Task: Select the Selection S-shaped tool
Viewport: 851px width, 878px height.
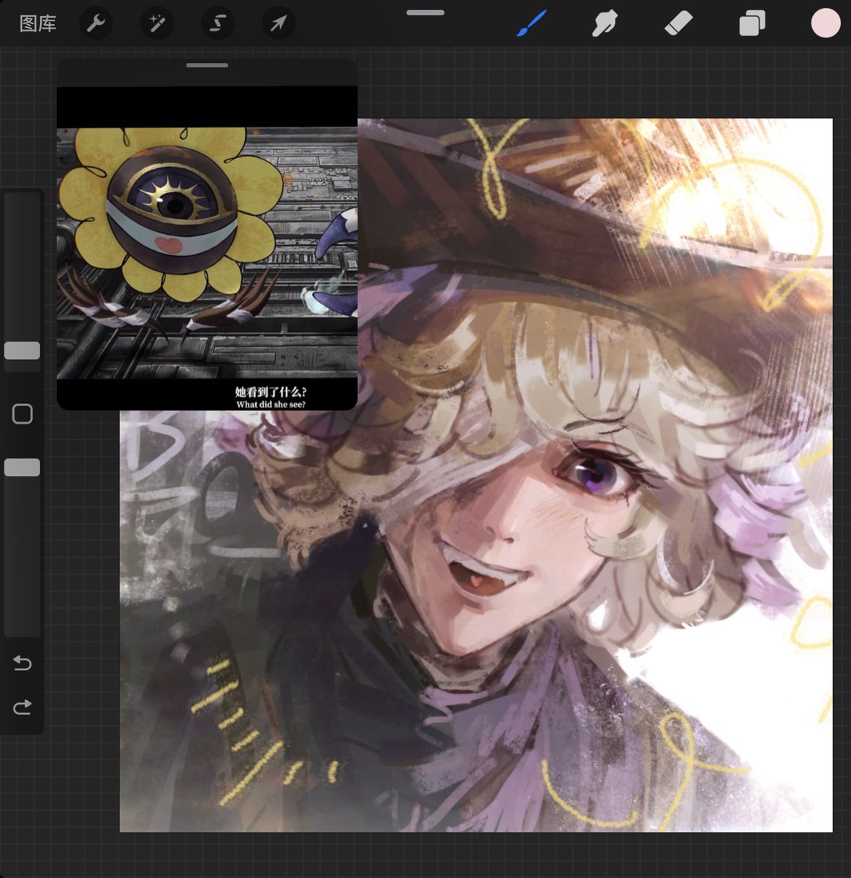Action: 217,23
